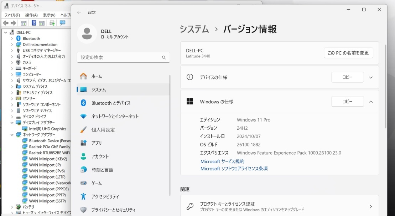Collapse the DELL-PC root node
395x216 pixels.
[6, 32]
